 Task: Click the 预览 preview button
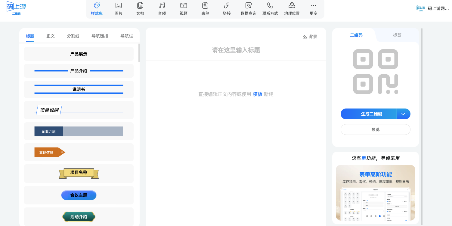pyautogui.click(x=376, y=129)
